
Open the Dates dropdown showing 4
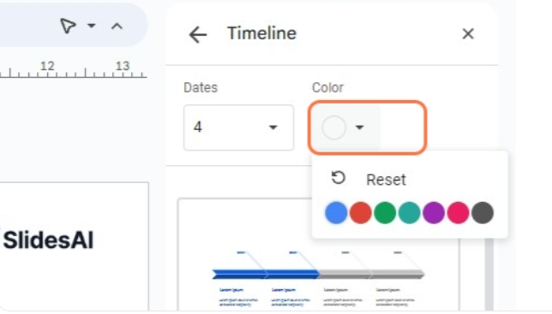238,127
